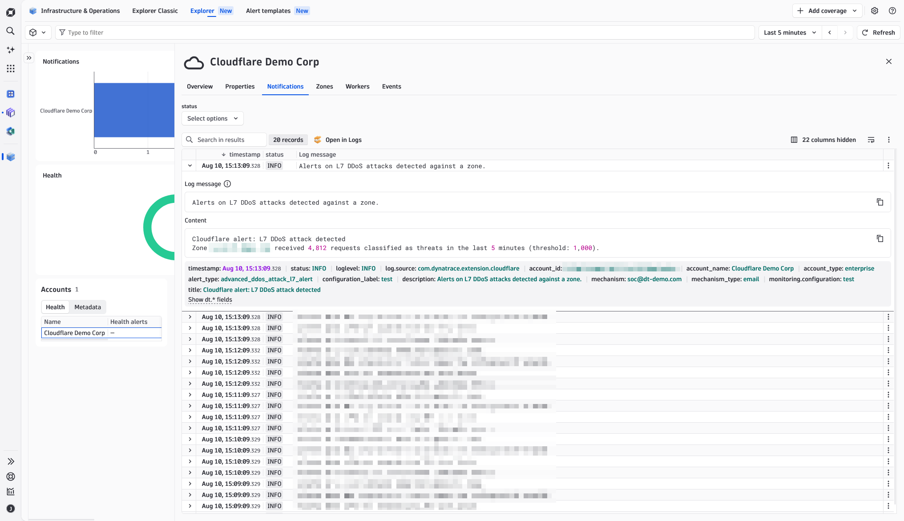Open settings gear icon in top bar
The width and height of the screenshot is (904, 521).
(x=875, y=11)
